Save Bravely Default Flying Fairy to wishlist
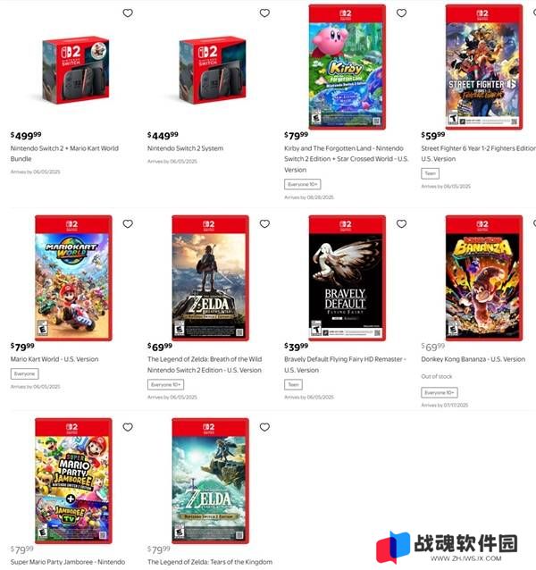 coord(401,224)
